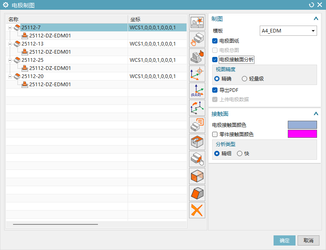The height and width of the screenshot is (250, 326).
Task: Enable the 零件接触面颜色 checkbox
Action: click(x=215, y=134)
